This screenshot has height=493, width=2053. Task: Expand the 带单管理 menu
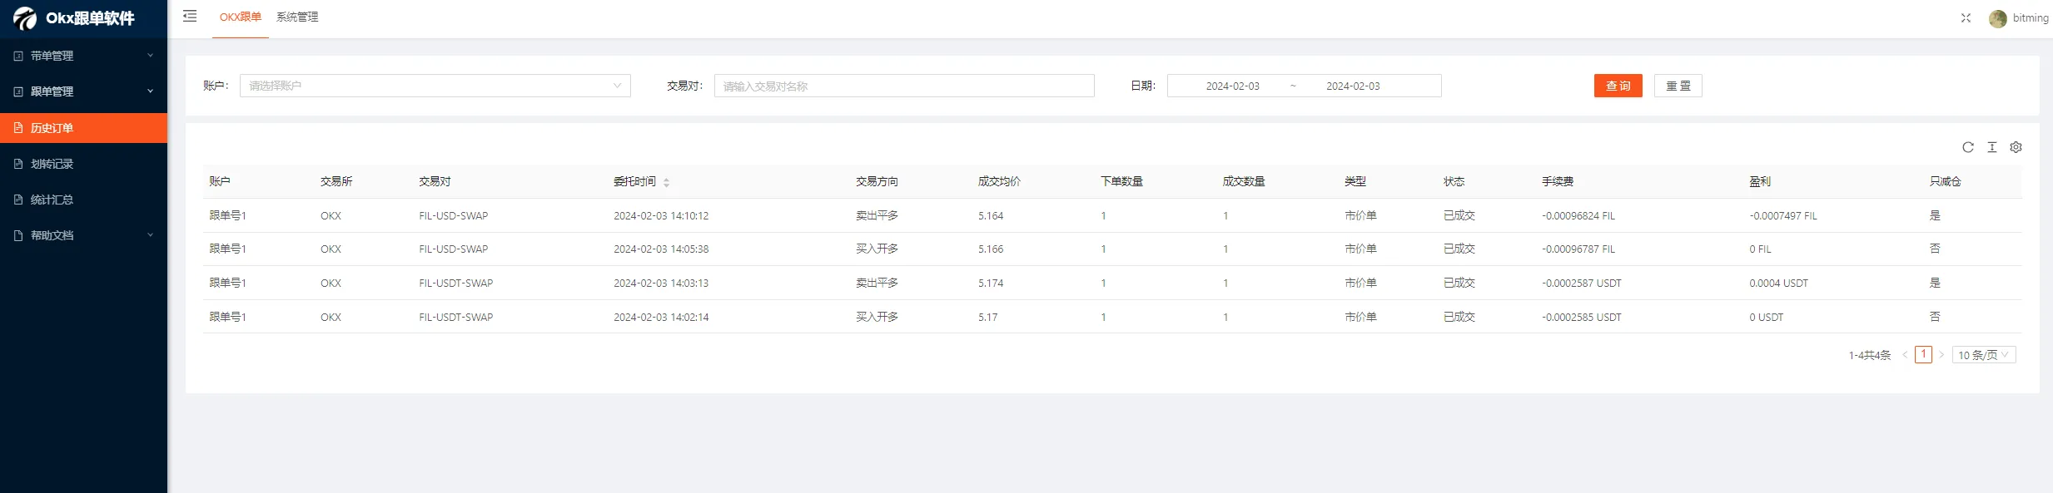pyautogui.click(x=83, y=56)
